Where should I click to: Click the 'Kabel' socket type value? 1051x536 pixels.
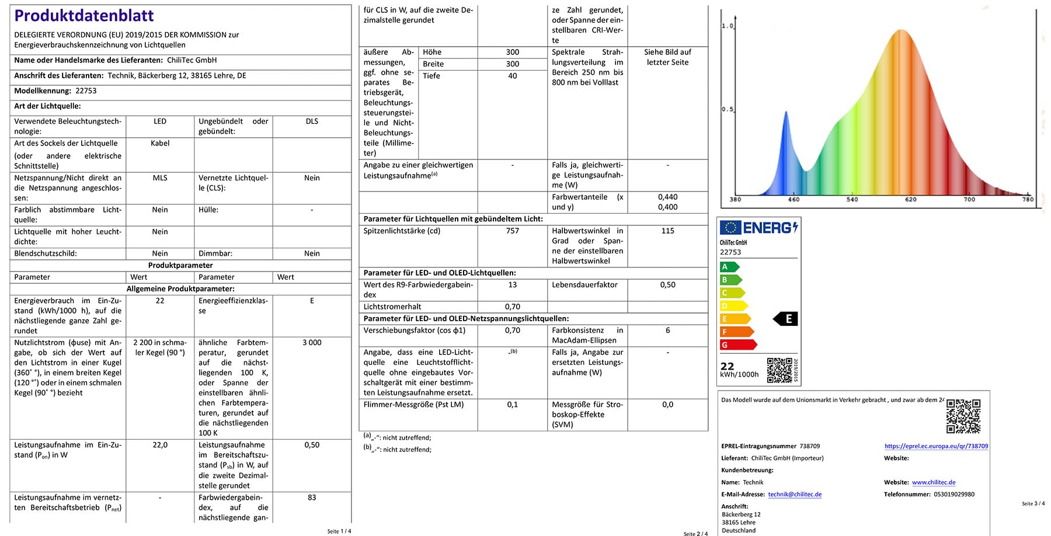coord(160,143)
